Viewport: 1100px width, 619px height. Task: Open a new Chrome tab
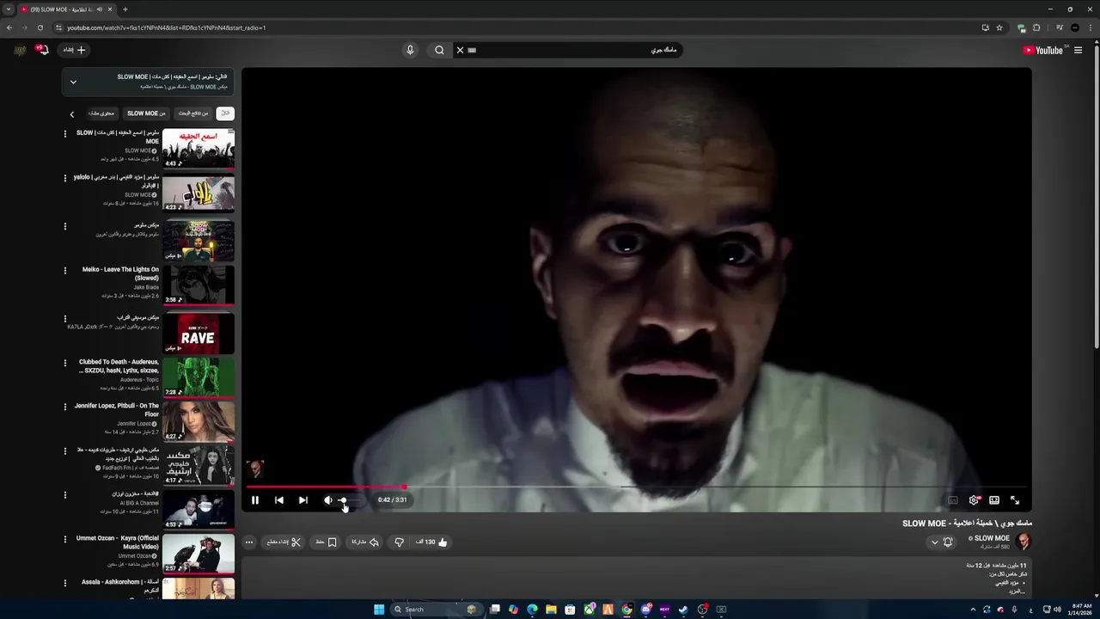click(125, 9)
